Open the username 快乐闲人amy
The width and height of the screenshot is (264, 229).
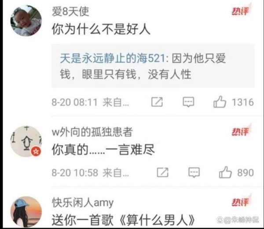tap(83, 203)
